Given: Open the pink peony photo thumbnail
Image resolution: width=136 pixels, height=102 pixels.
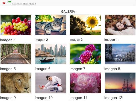Looking at the screenshot, I should (x=85, y=83).
